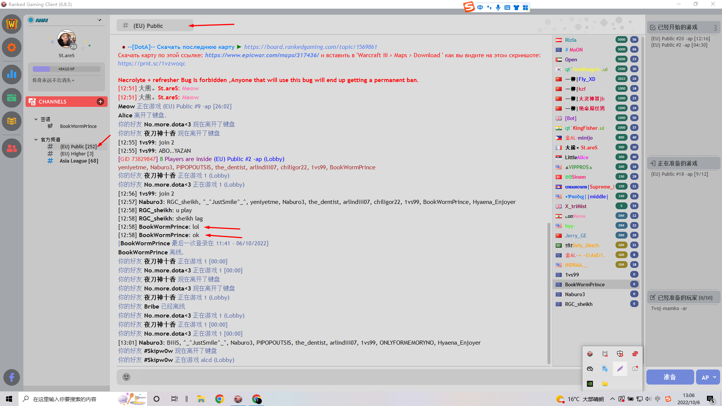Click the Windows Start button
The image size is (722, 406).
coord(9,399)
